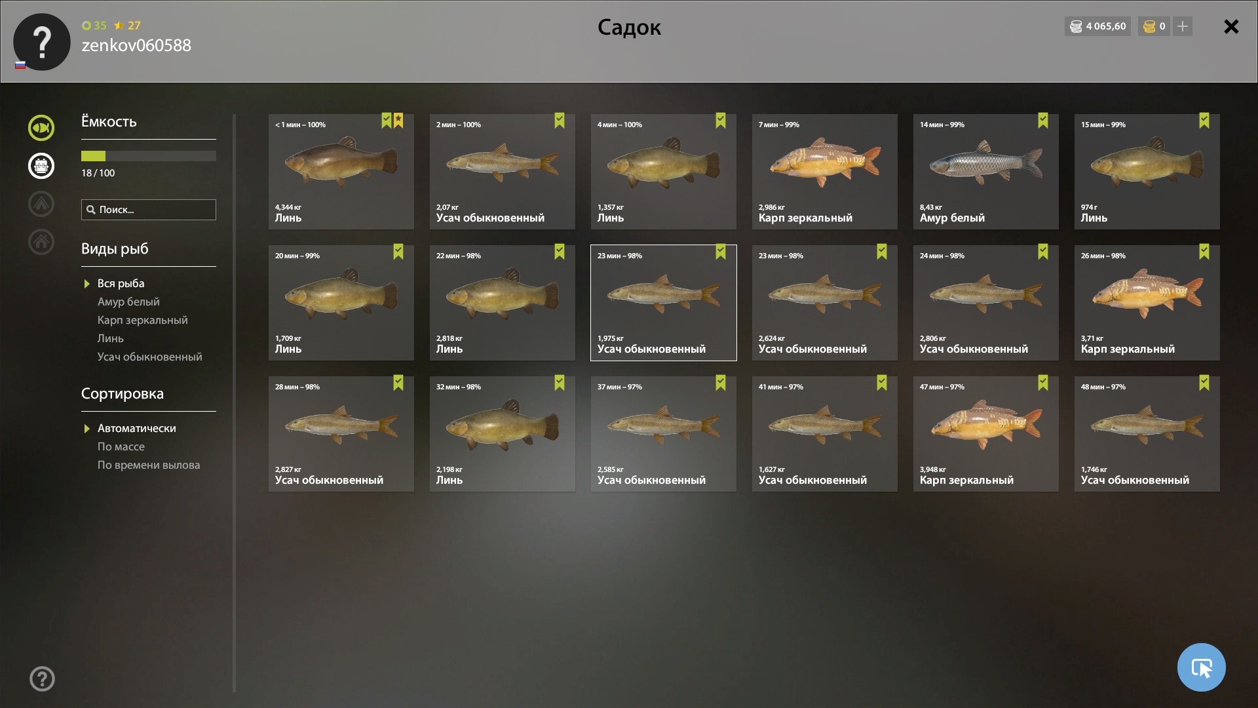The width and height of the screenshot is (1258, 708).
Task: Filter by Карп зеркальный species
Action: click(x=142, y=320)
